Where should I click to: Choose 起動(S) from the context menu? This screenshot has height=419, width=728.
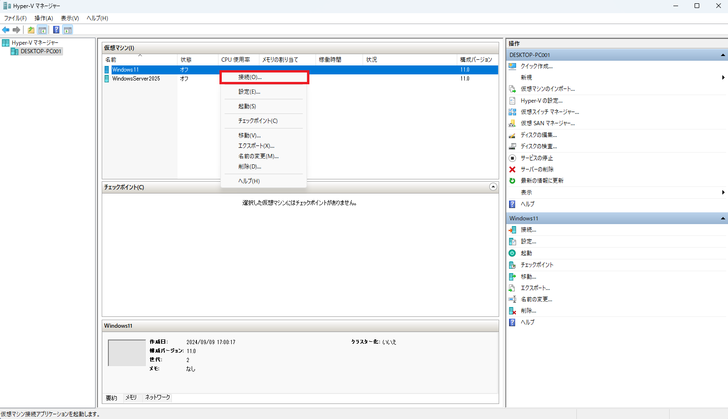coord(264,106)
